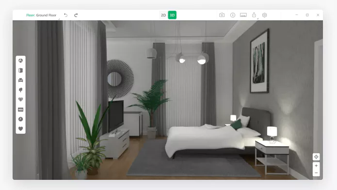This screenshot has height=190, width=337.
Task: Switch to 2D view
Action: pyautogui.click(x=163, y=15)
